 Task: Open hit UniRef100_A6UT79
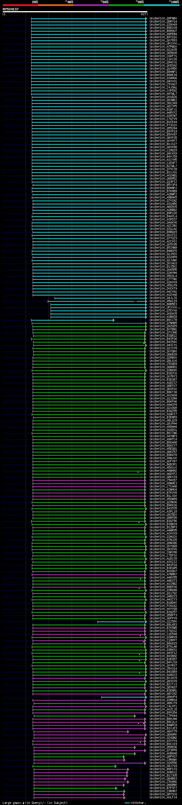pos(163,731)
